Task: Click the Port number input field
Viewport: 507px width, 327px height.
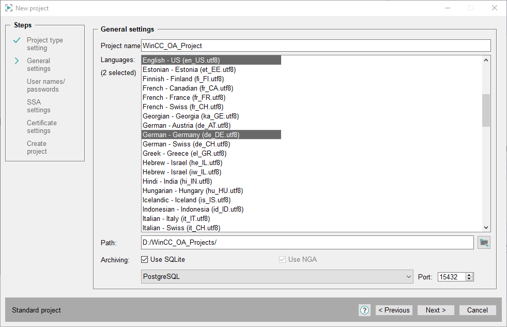Action: (x=452, y=277)
